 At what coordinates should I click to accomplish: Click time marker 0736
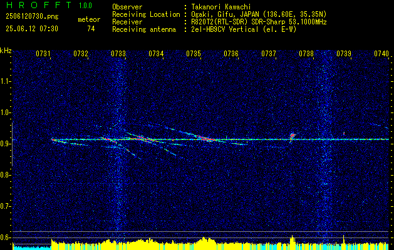click(231, 53)
